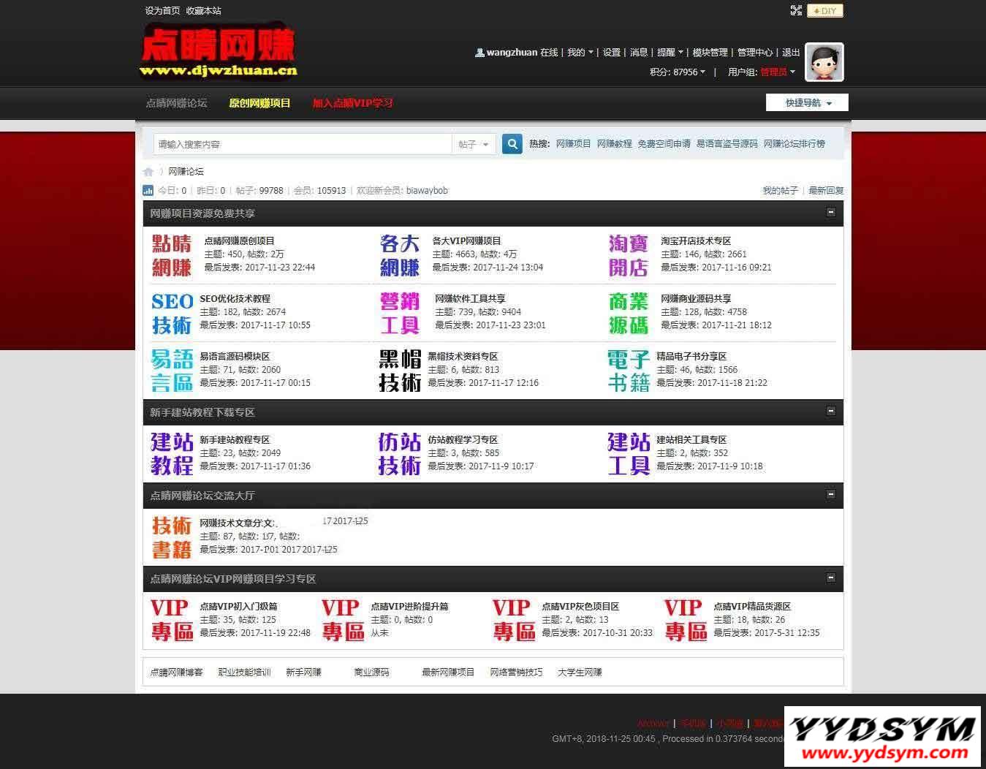The image size is (986, 769).
Task: Open the 各大VIP网赚项目 board title
Action: click(x=466, y=240)
